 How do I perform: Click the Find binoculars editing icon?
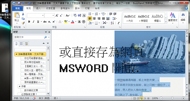183,15
